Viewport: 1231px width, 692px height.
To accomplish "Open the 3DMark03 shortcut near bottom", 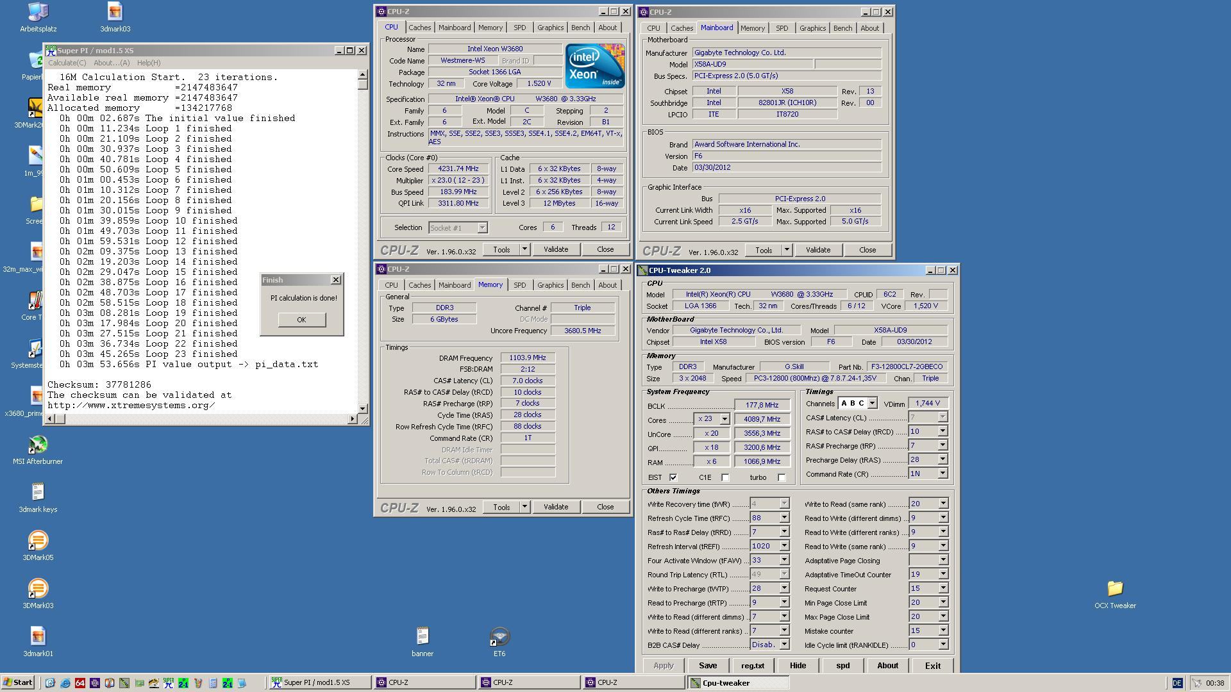I will click(38, 595).
